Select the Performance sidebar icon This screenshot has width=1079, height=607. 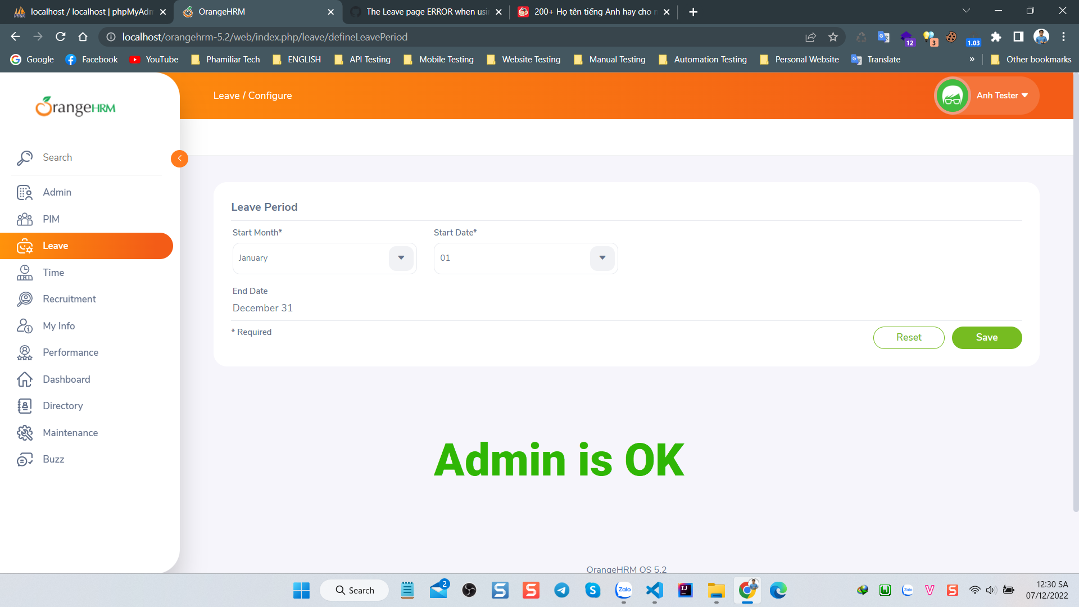[24, 352]
